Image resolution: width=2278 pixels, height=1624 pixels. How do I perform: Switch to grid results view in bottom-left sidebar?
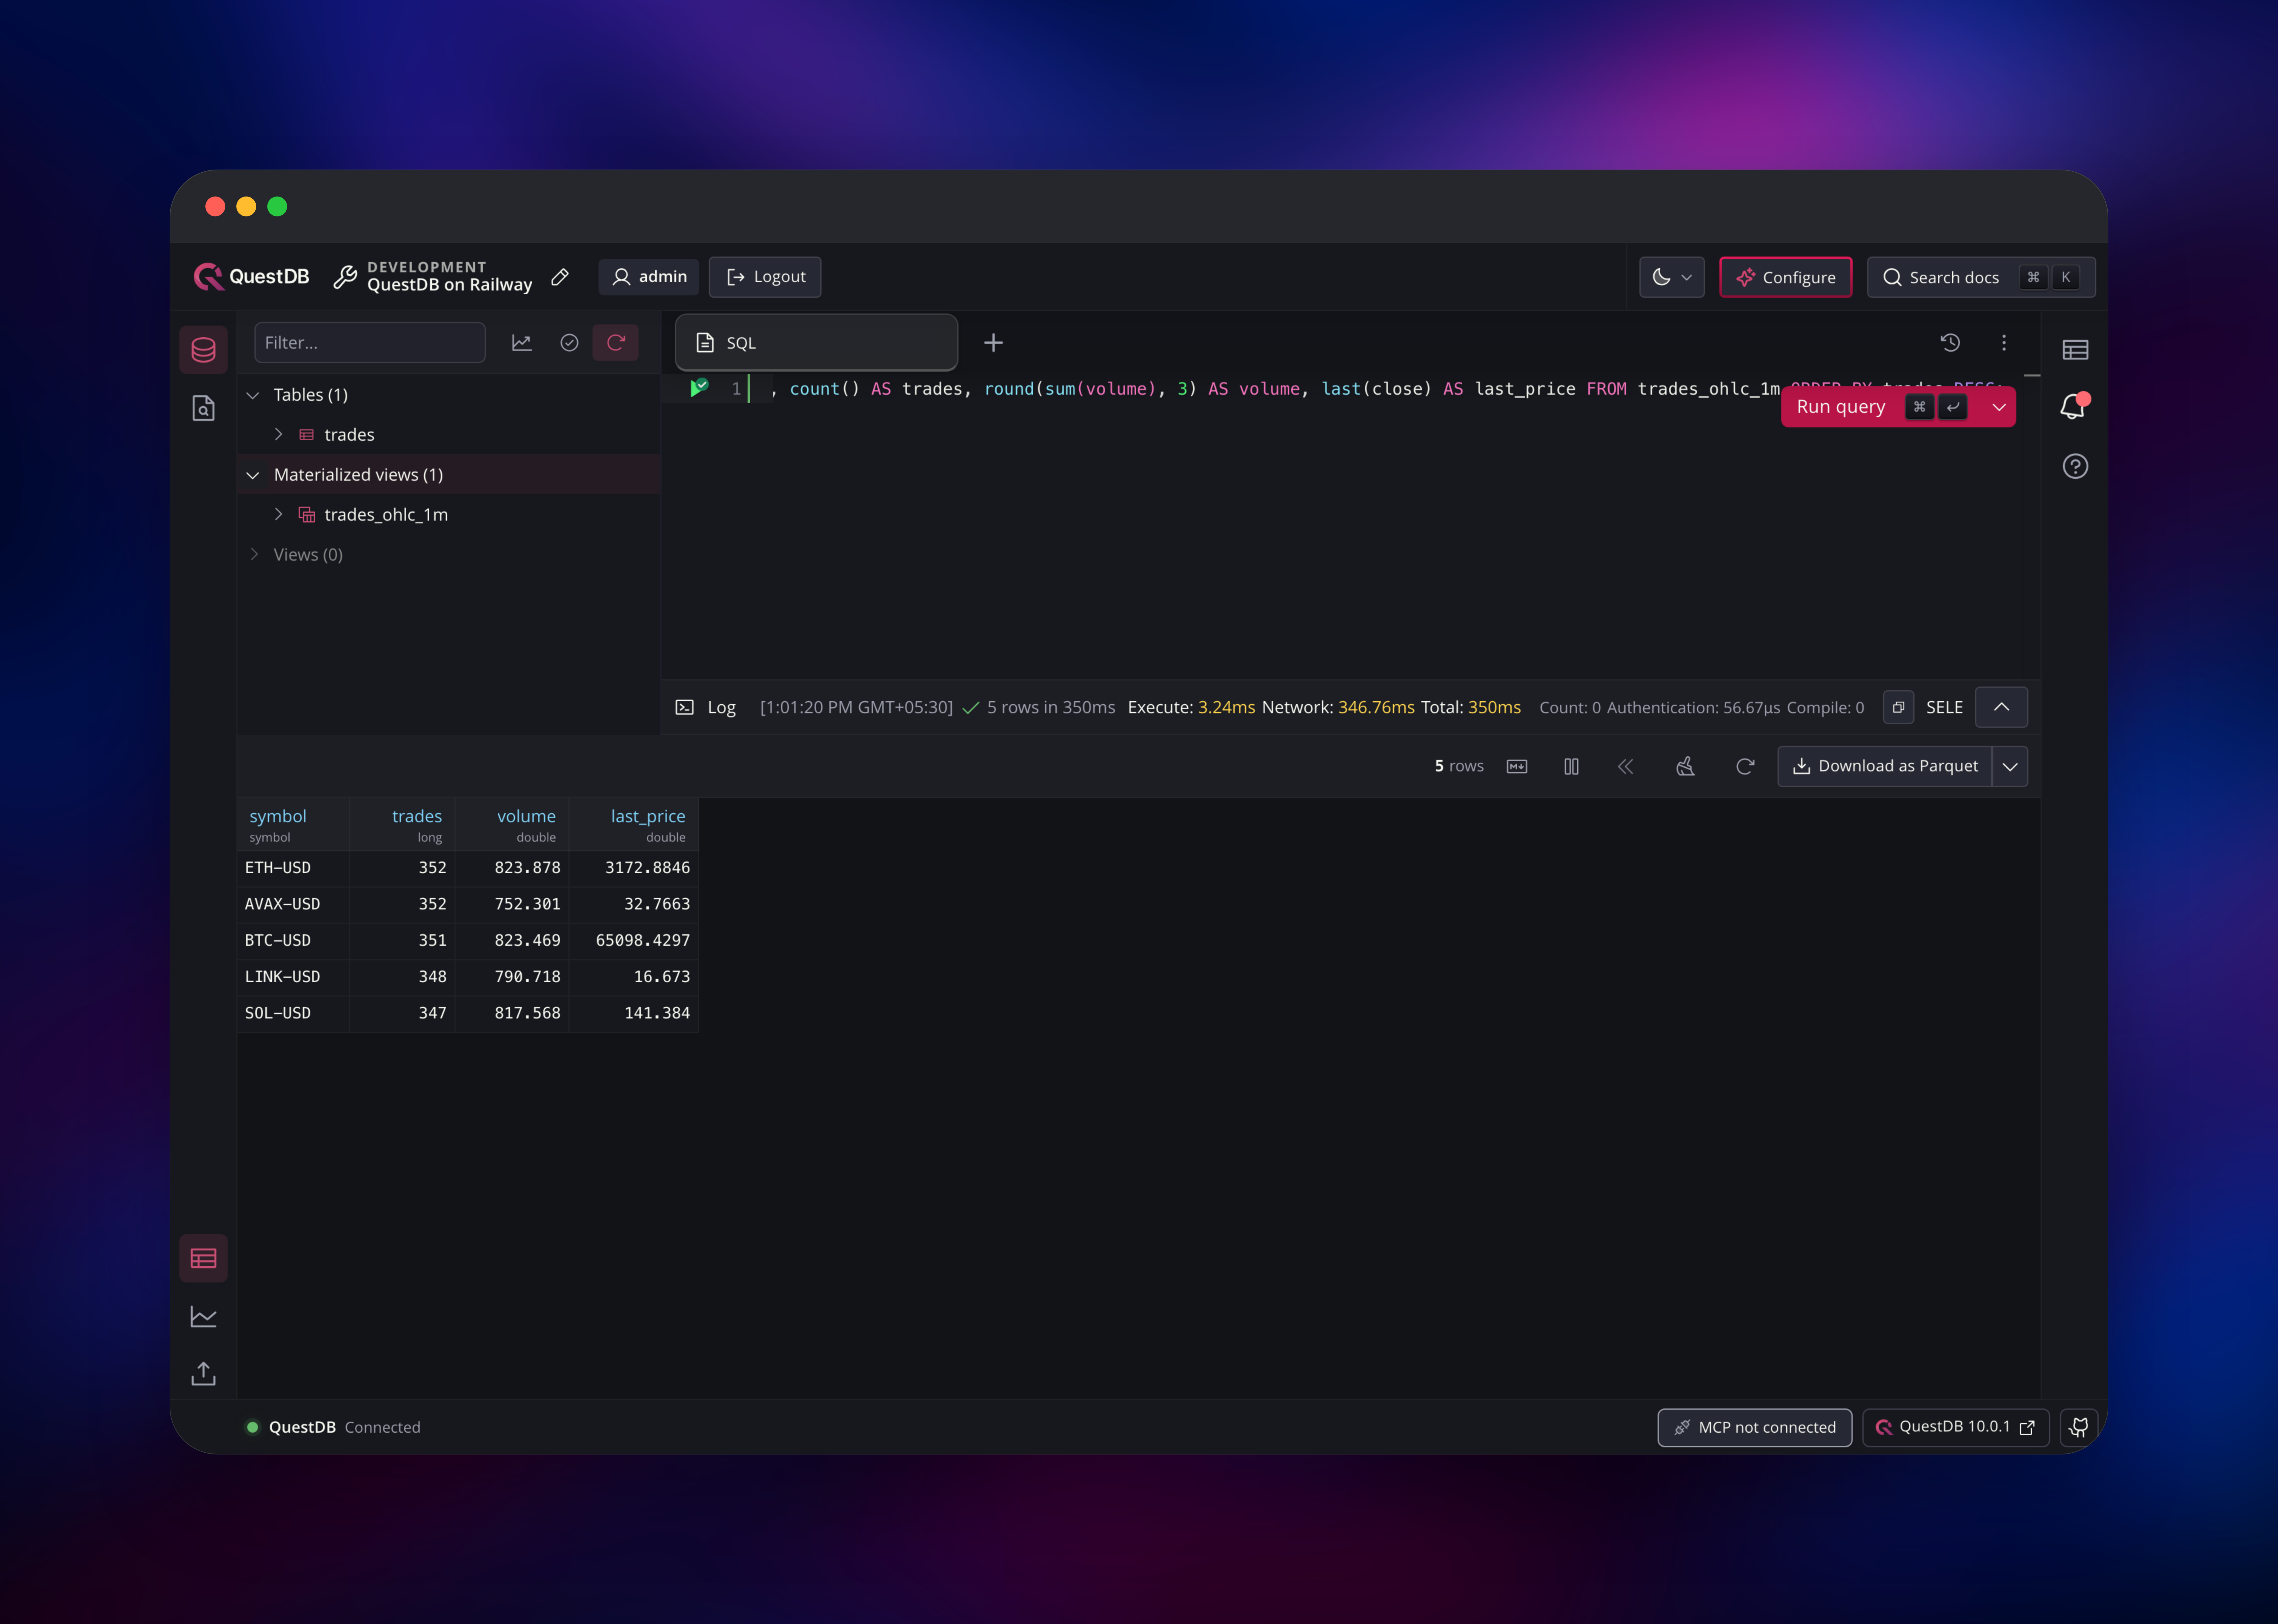[203, 1258]
